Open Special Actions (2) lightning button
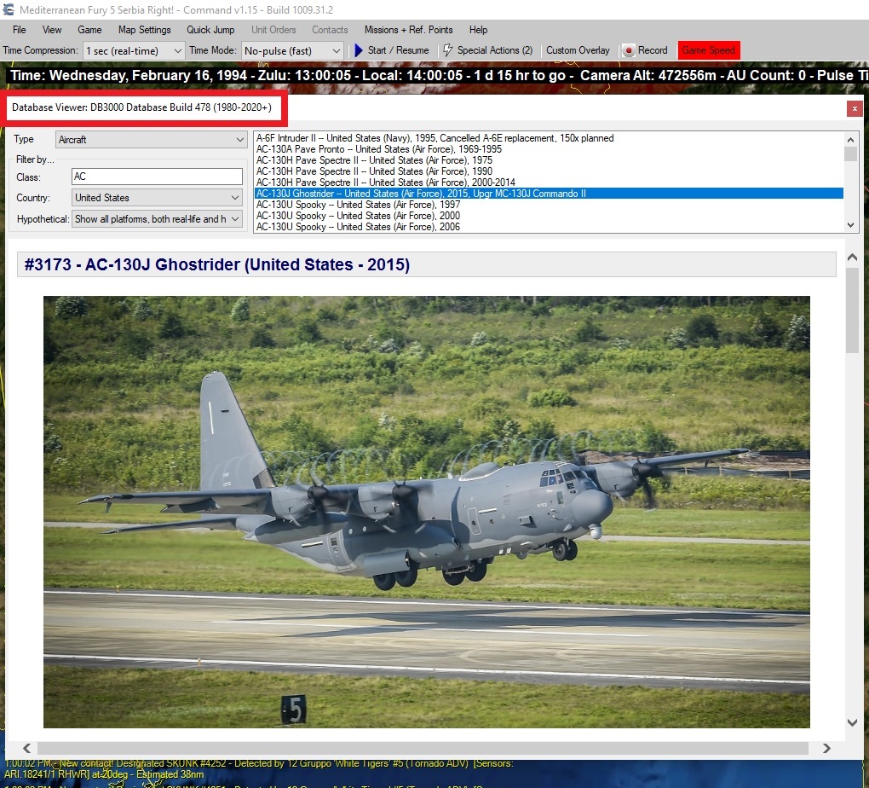This screenshot has height=788, width=869. (x=487, y=50)
